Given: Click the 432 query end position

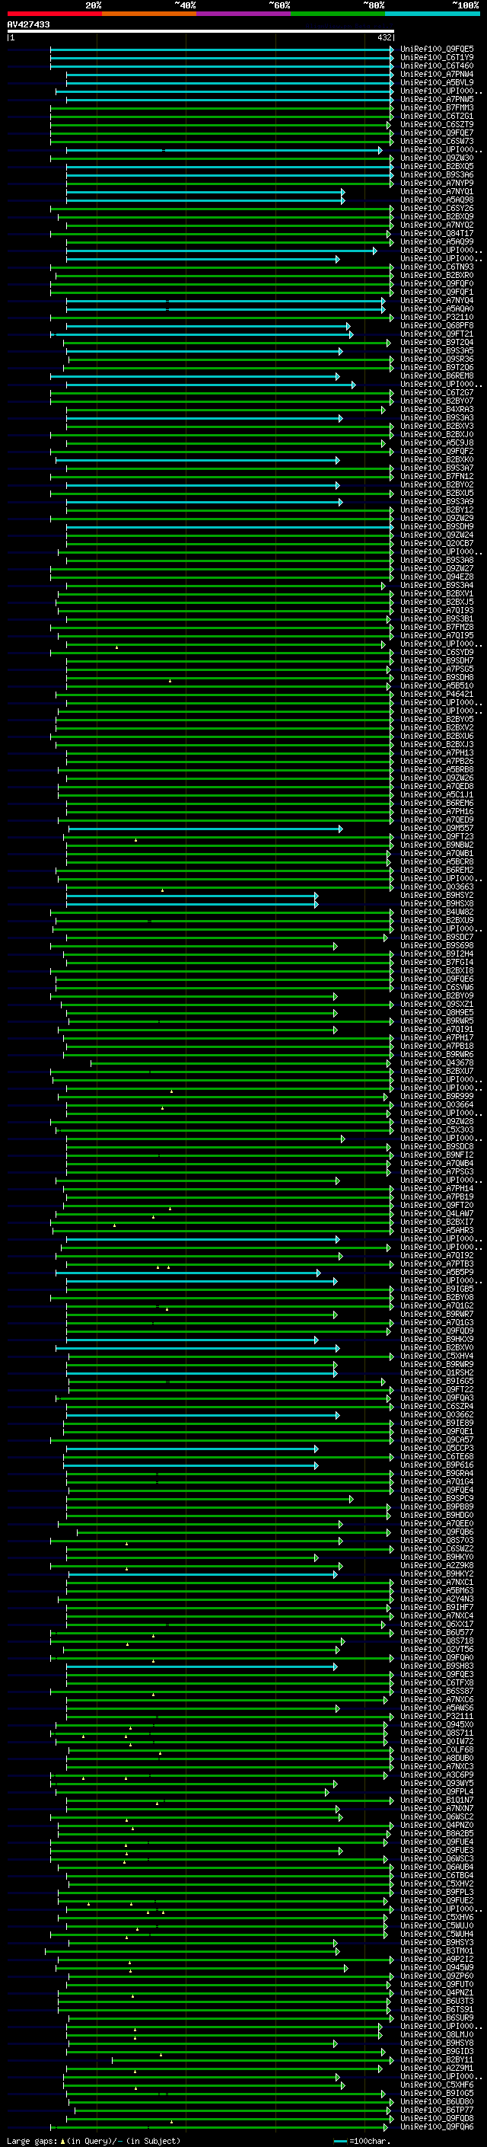Looking at the screenshot, I should point(384,37).
